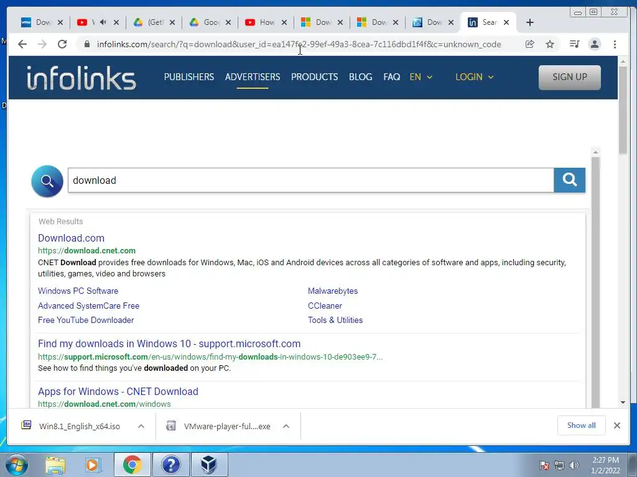The height and width of the screenshot is (477, 637).
Task: Click the Action Center flag tray icon
Action: (x=544, y=465)
